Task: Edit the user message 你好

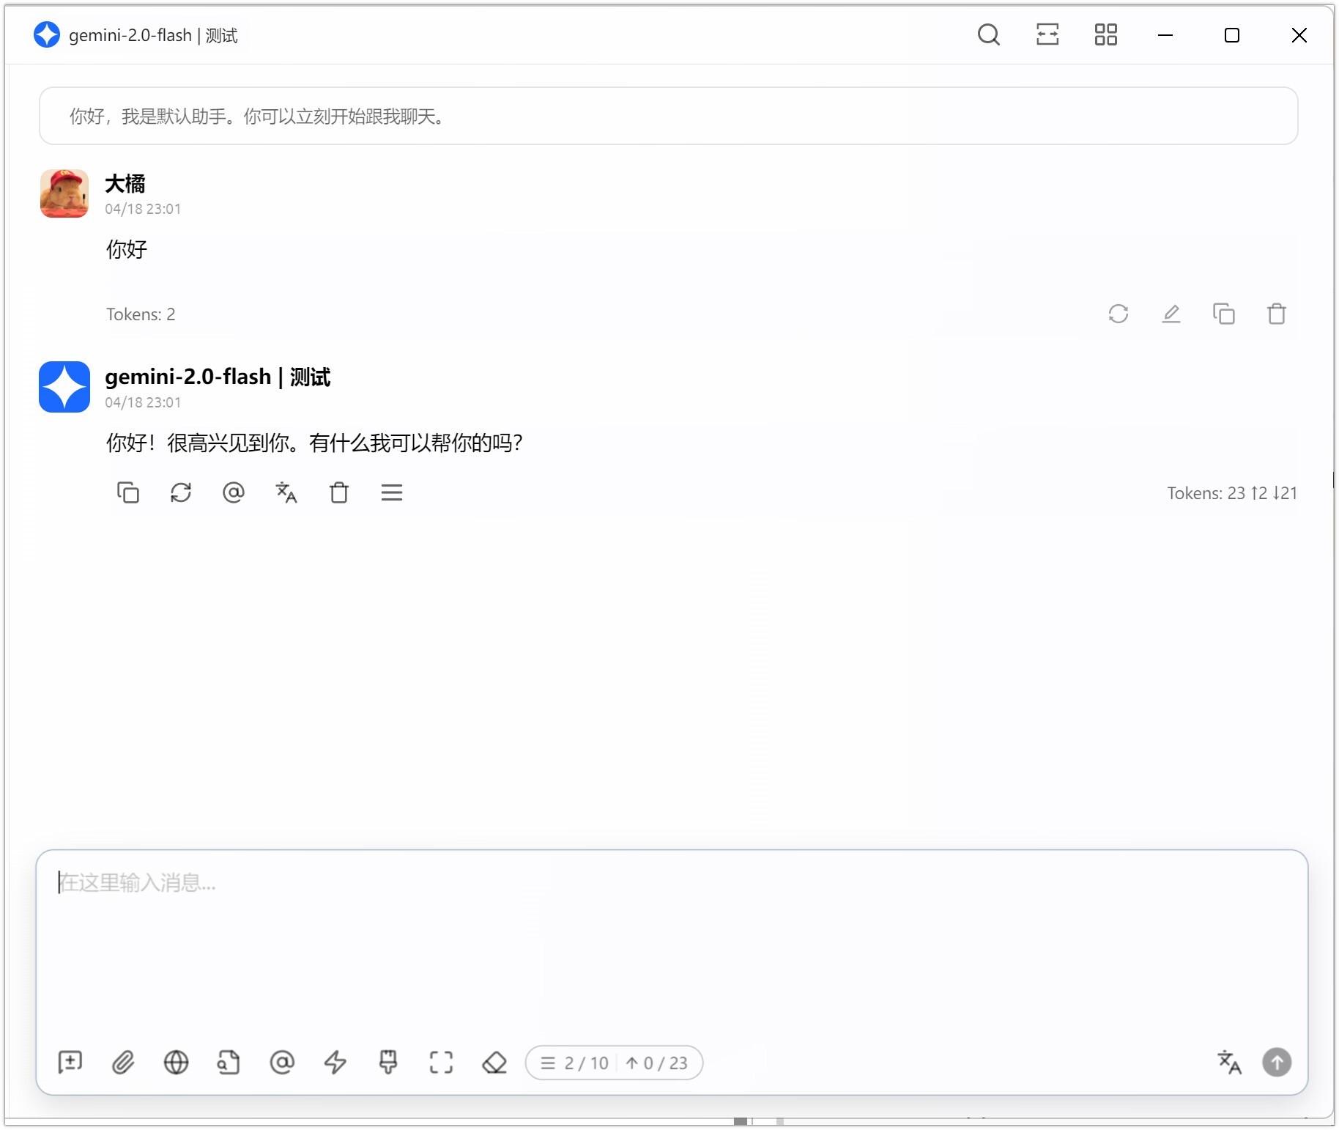Action: tap(1171, 314)
